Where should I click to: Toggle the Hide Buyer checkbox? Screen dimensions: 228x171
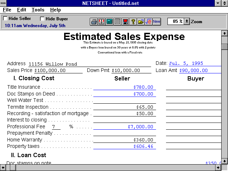click(42, 19)
